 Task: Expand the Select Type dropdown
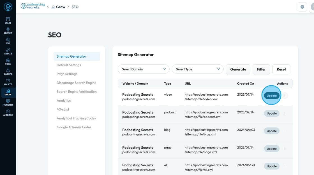point(198,69)
